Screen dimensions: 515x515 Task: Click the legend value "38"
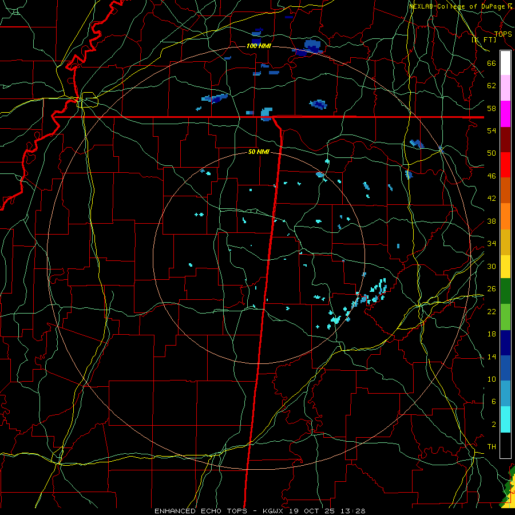pos(492,221)
